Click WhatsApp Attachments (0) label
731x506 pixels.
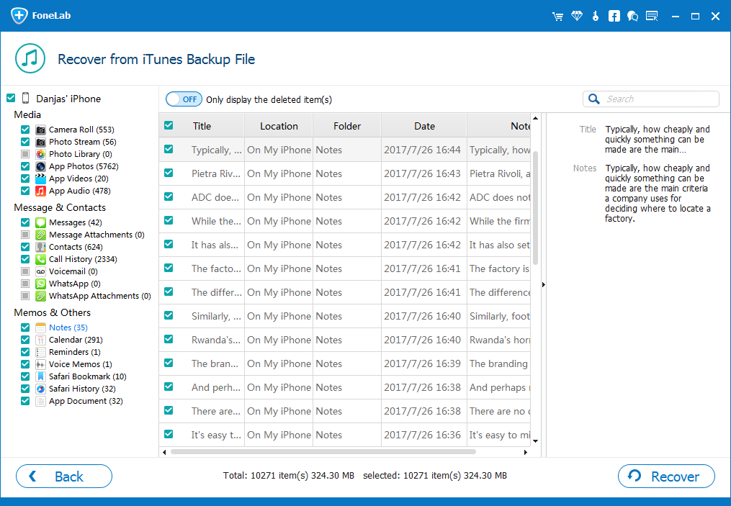(x=100, y=296)
